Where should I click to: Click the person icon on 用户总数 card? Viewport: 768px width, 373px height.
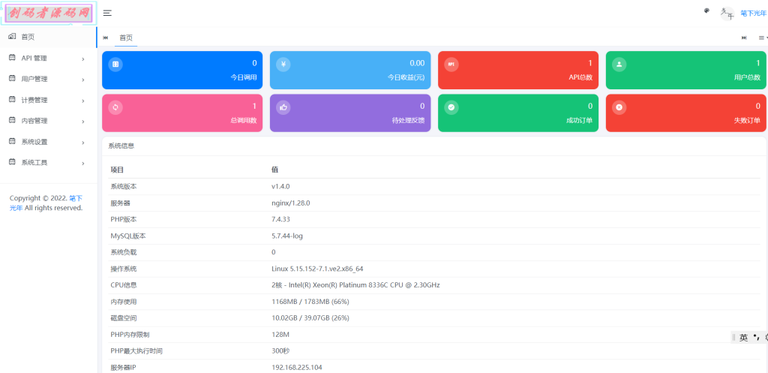tap(619, 65)
